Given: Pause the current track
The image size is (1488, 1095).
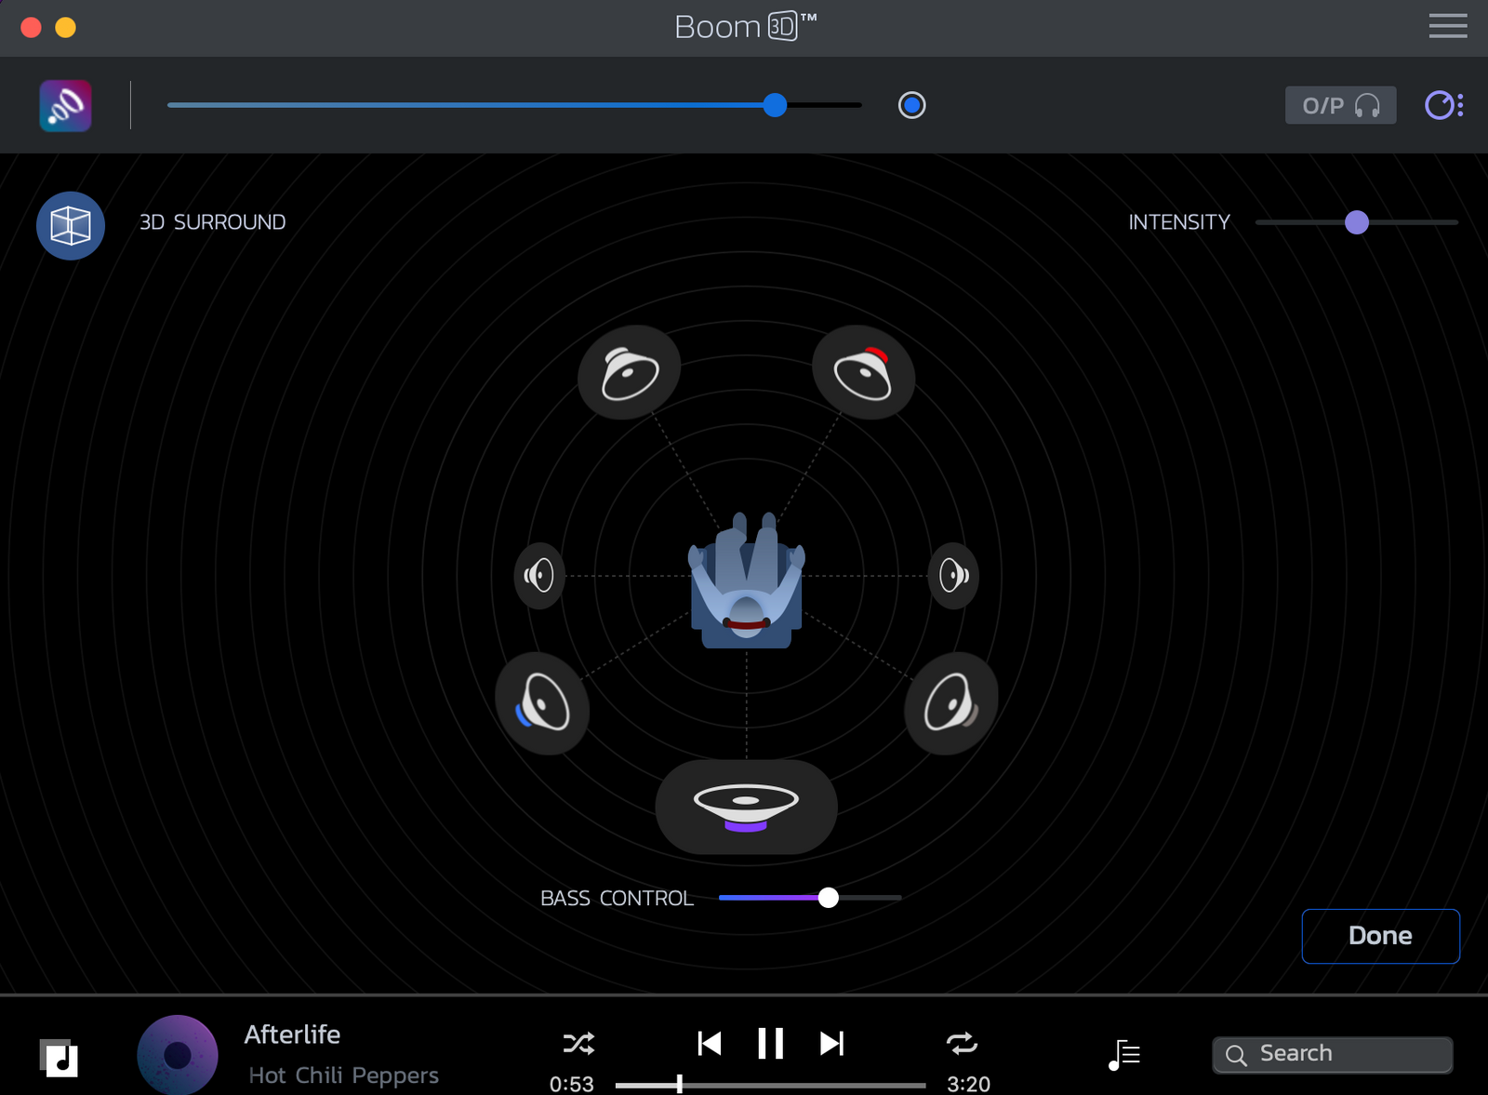Looking at the screenshot, I should [x=770, y=1044].
